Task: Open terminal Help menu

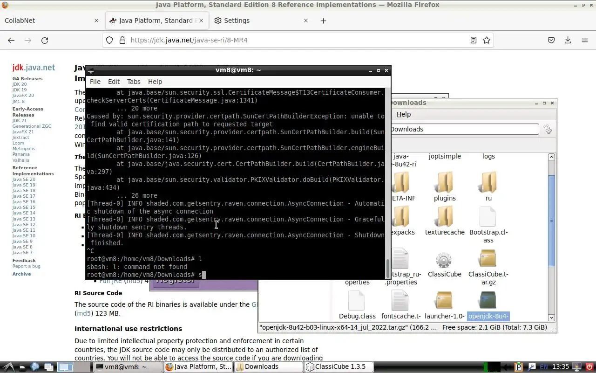Action: pyautogui.click(x=155, y=82)
